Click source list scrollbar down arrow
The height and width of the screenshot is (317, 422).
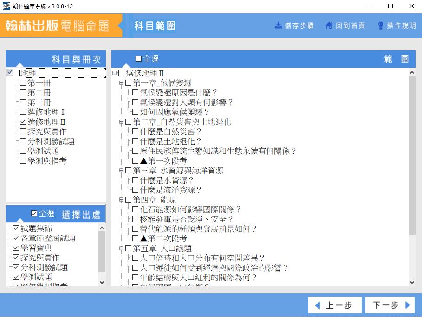coord(102,282)
